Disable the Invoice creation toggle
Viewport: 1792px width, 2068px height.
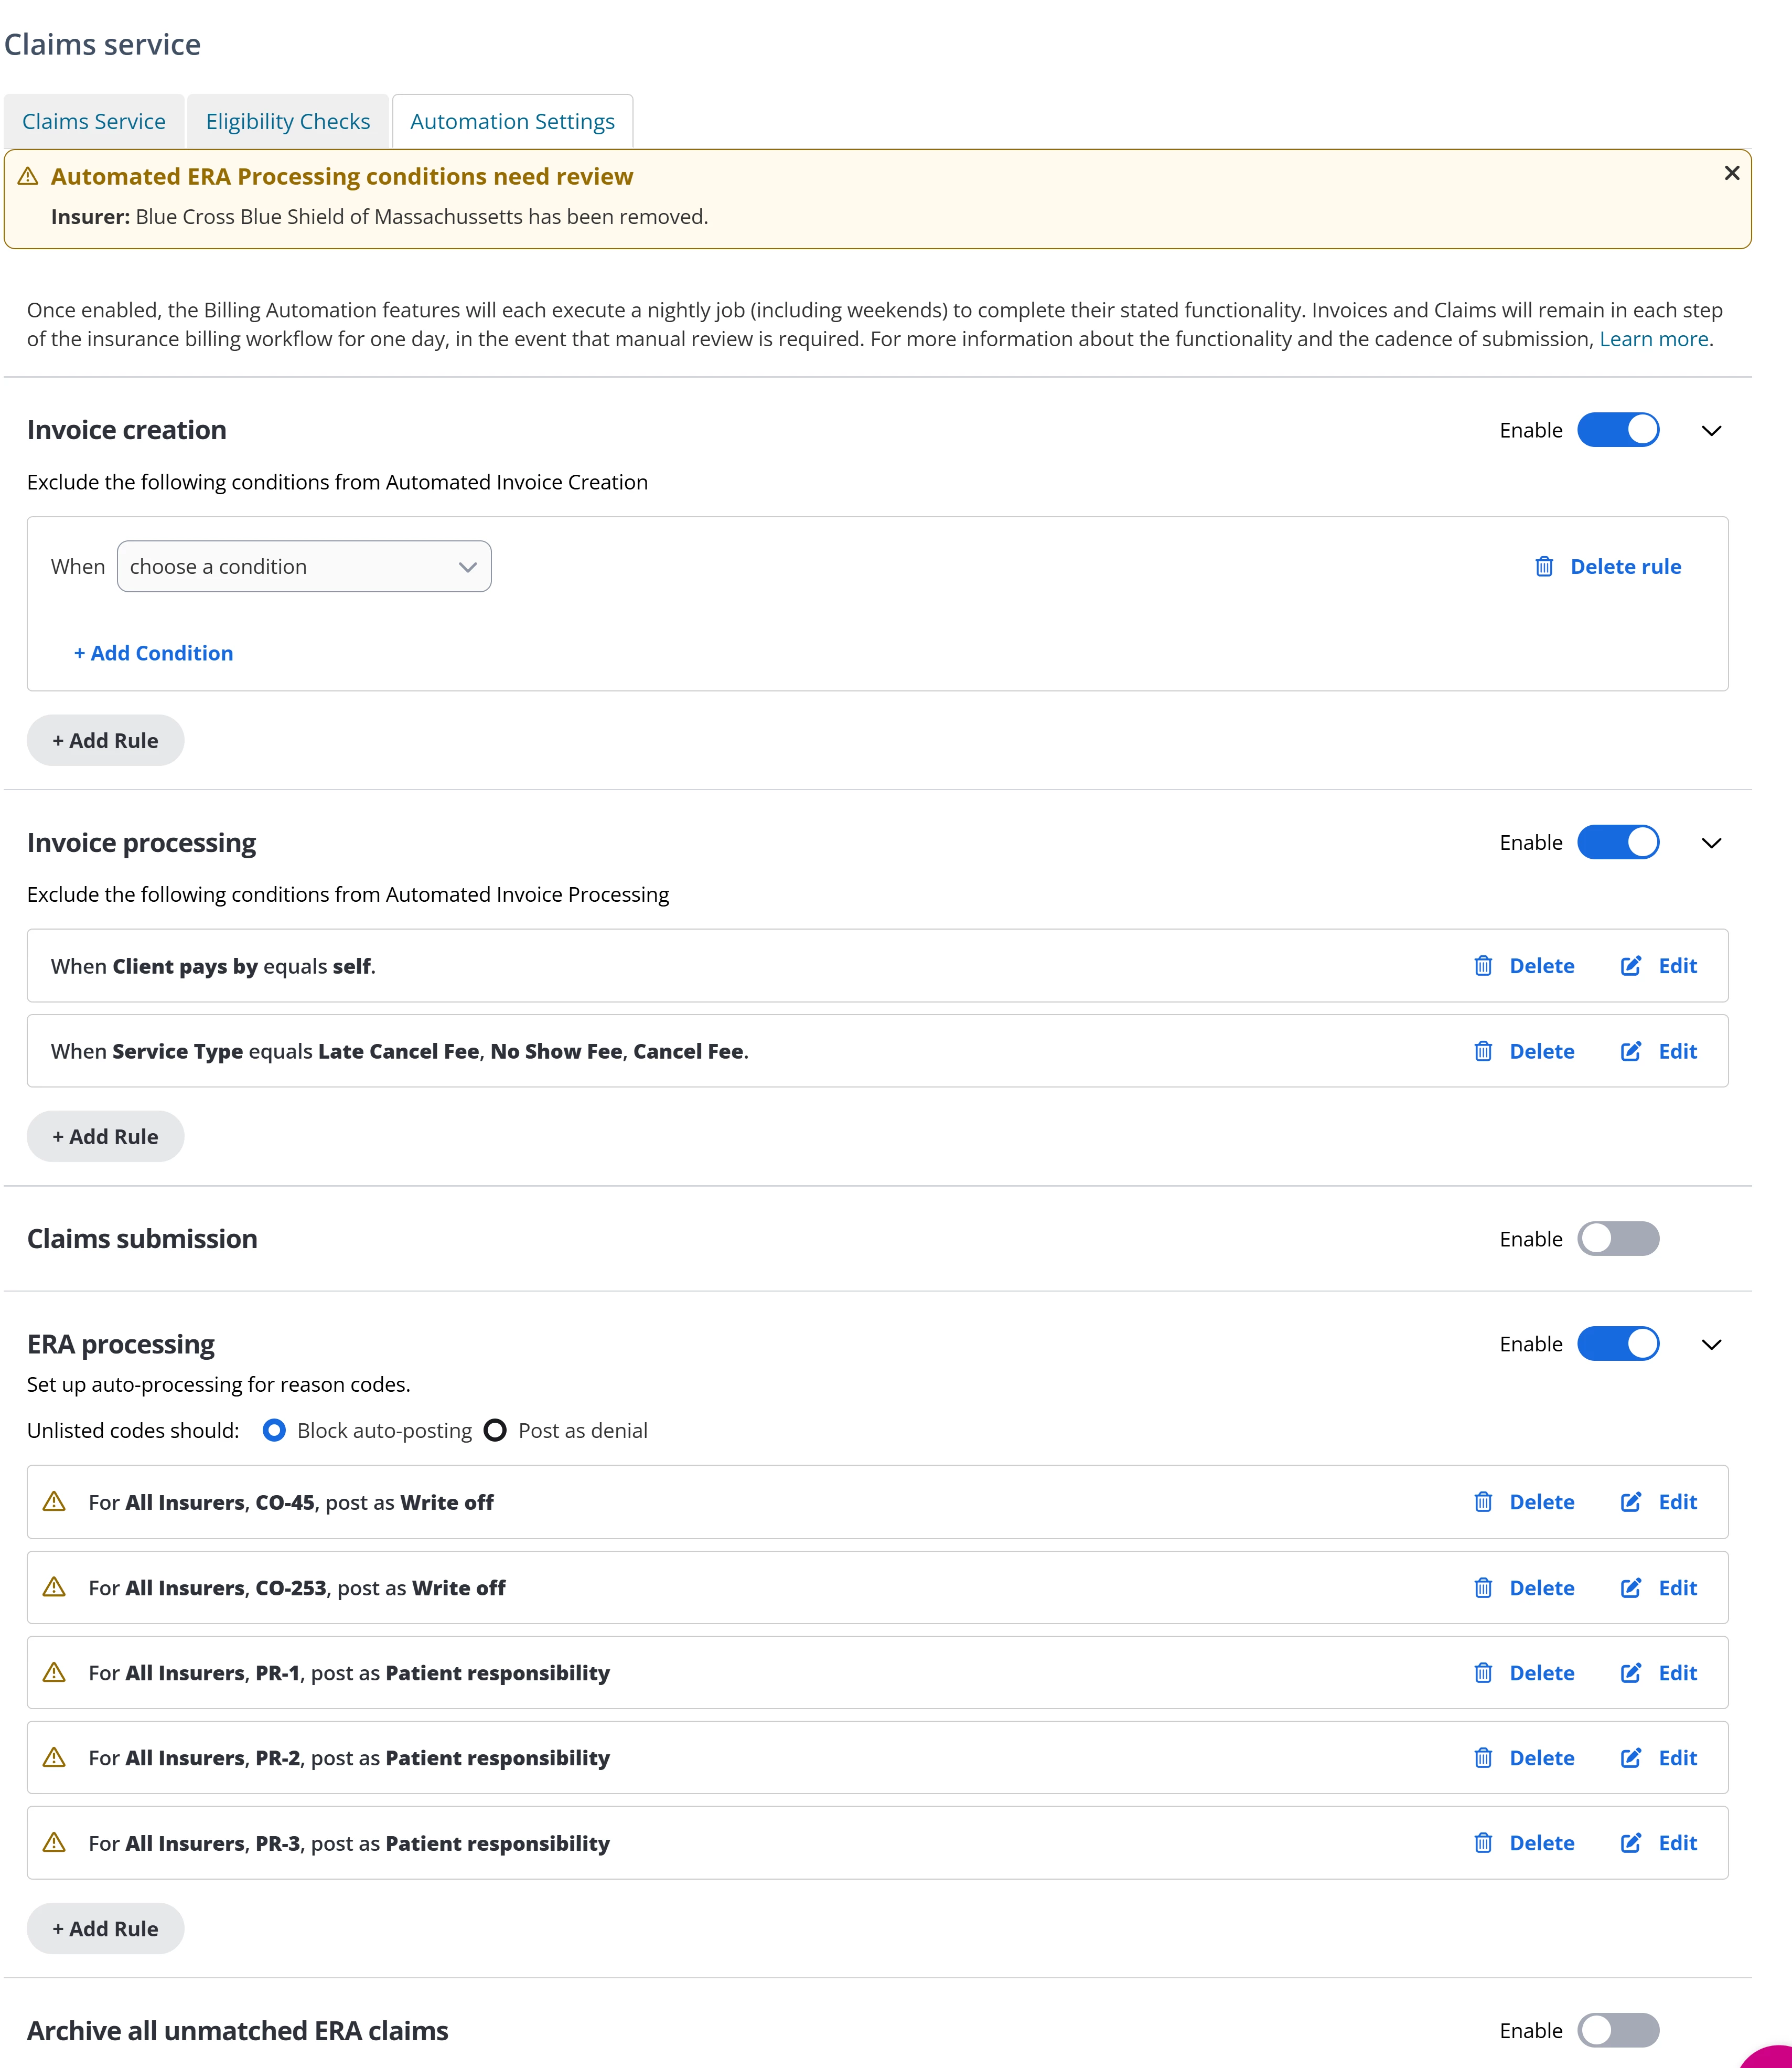coord(1618,430)
